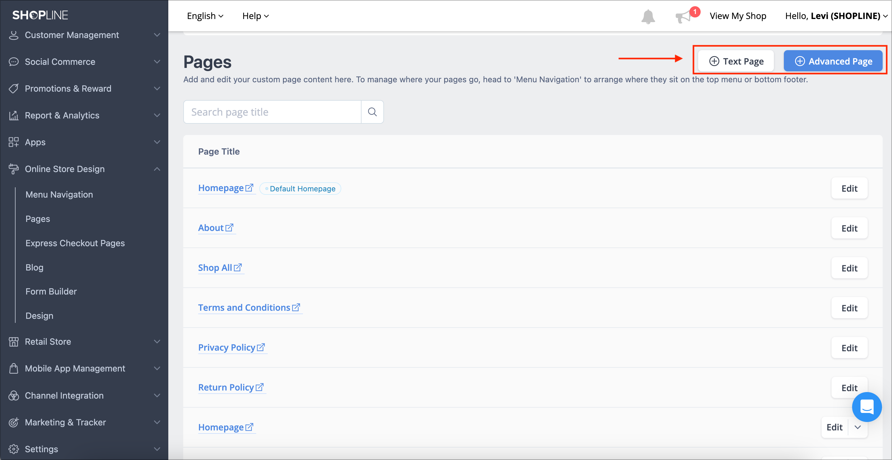Click Edit on the bottom Homepage row
The width and height of the screenshot is (892, 460).
pos(835,427)
